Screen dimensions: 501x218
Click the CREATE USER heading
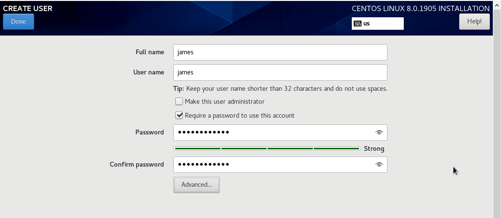click(28, 9)
